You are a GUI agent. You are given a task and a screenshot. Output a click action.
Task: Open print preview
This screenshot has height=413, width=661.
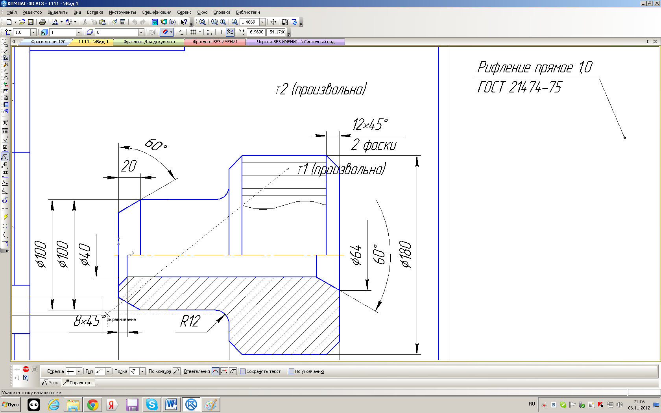pos(55,22)
